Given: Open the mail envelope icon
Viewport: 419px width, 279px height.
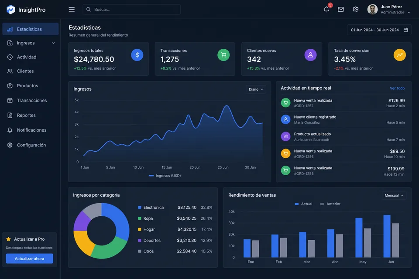Looking at the screenshot, I should (x=341, y=9).
